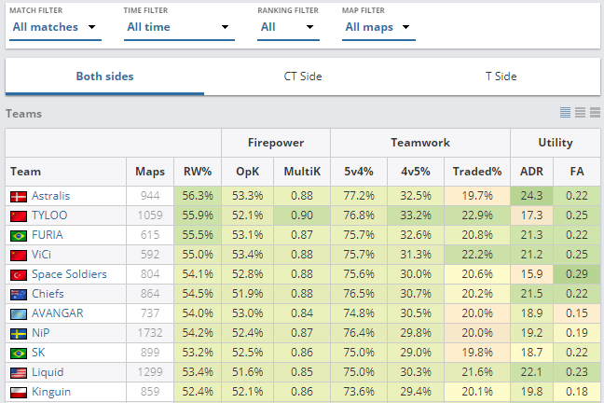Select the spacious table density icon
Image resolution: width=604 pixels, height=403 pixels.
pos(595,112)
